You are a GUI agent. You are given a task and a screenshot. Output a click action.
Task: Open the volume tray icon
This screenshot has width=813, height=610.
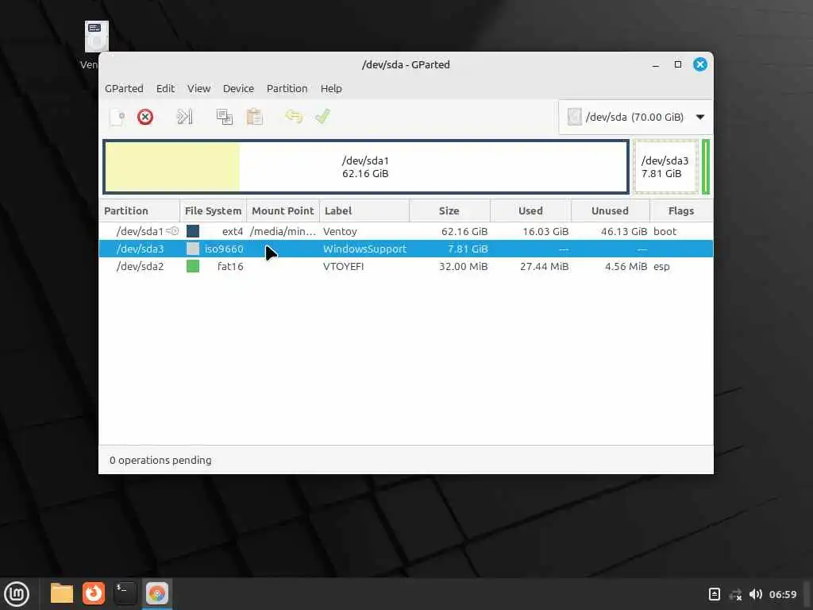tap(756, 594)
